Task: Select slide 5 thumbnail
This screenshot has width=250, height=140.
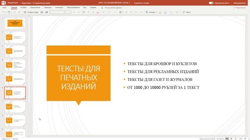Action: point(15,79)
